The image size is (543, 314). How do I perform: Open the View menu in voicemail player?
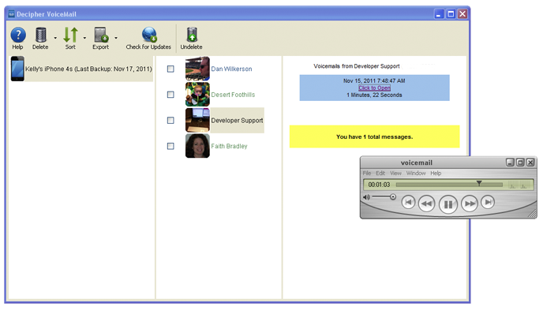(x=396, y=173)
